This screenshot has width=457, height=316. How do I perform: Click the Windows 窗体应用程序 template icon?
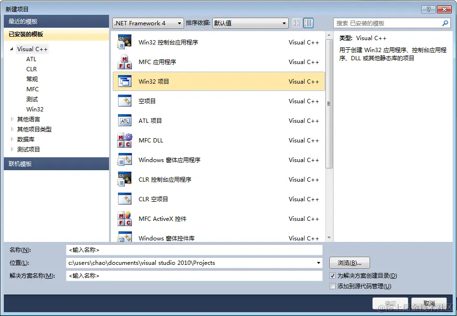124,160
